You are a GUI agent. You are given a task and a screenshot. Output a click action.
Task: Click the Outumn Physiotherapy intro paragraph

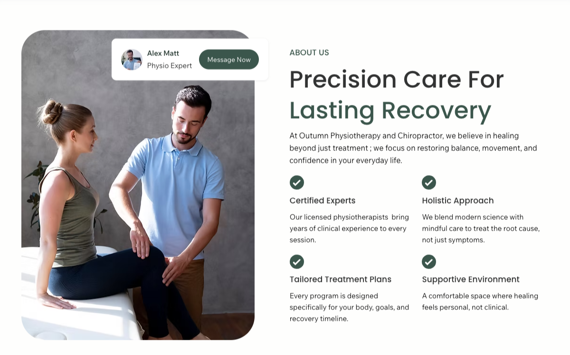tap(413, 148)
